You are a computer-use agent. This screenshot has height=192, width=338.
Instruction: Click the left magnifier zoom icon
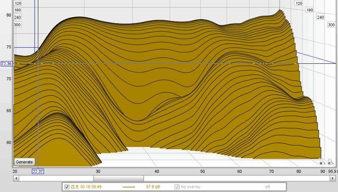[322, 163]
